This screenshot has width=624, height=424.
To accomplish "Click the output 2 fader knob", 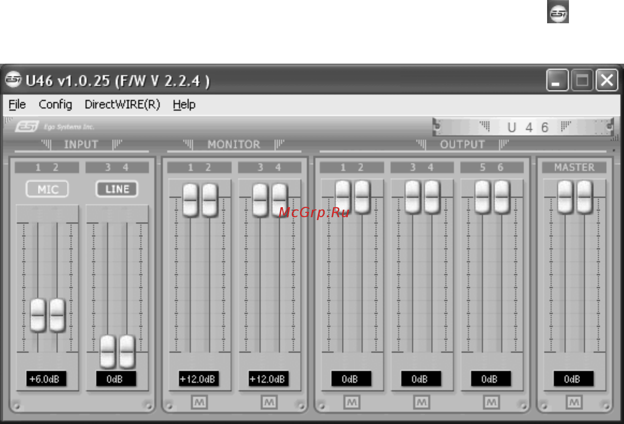I will pyautogui.click(x=362, y=197).
